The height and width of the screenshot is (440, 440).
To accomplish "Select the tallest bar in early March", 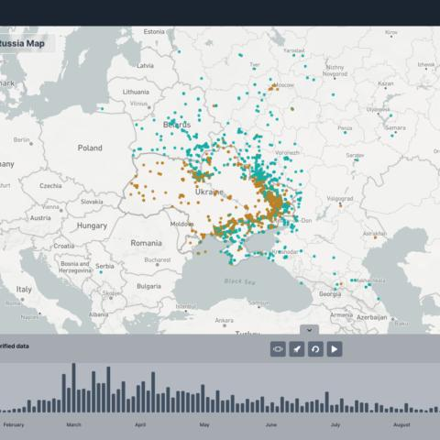I will (x=73, y=388).
